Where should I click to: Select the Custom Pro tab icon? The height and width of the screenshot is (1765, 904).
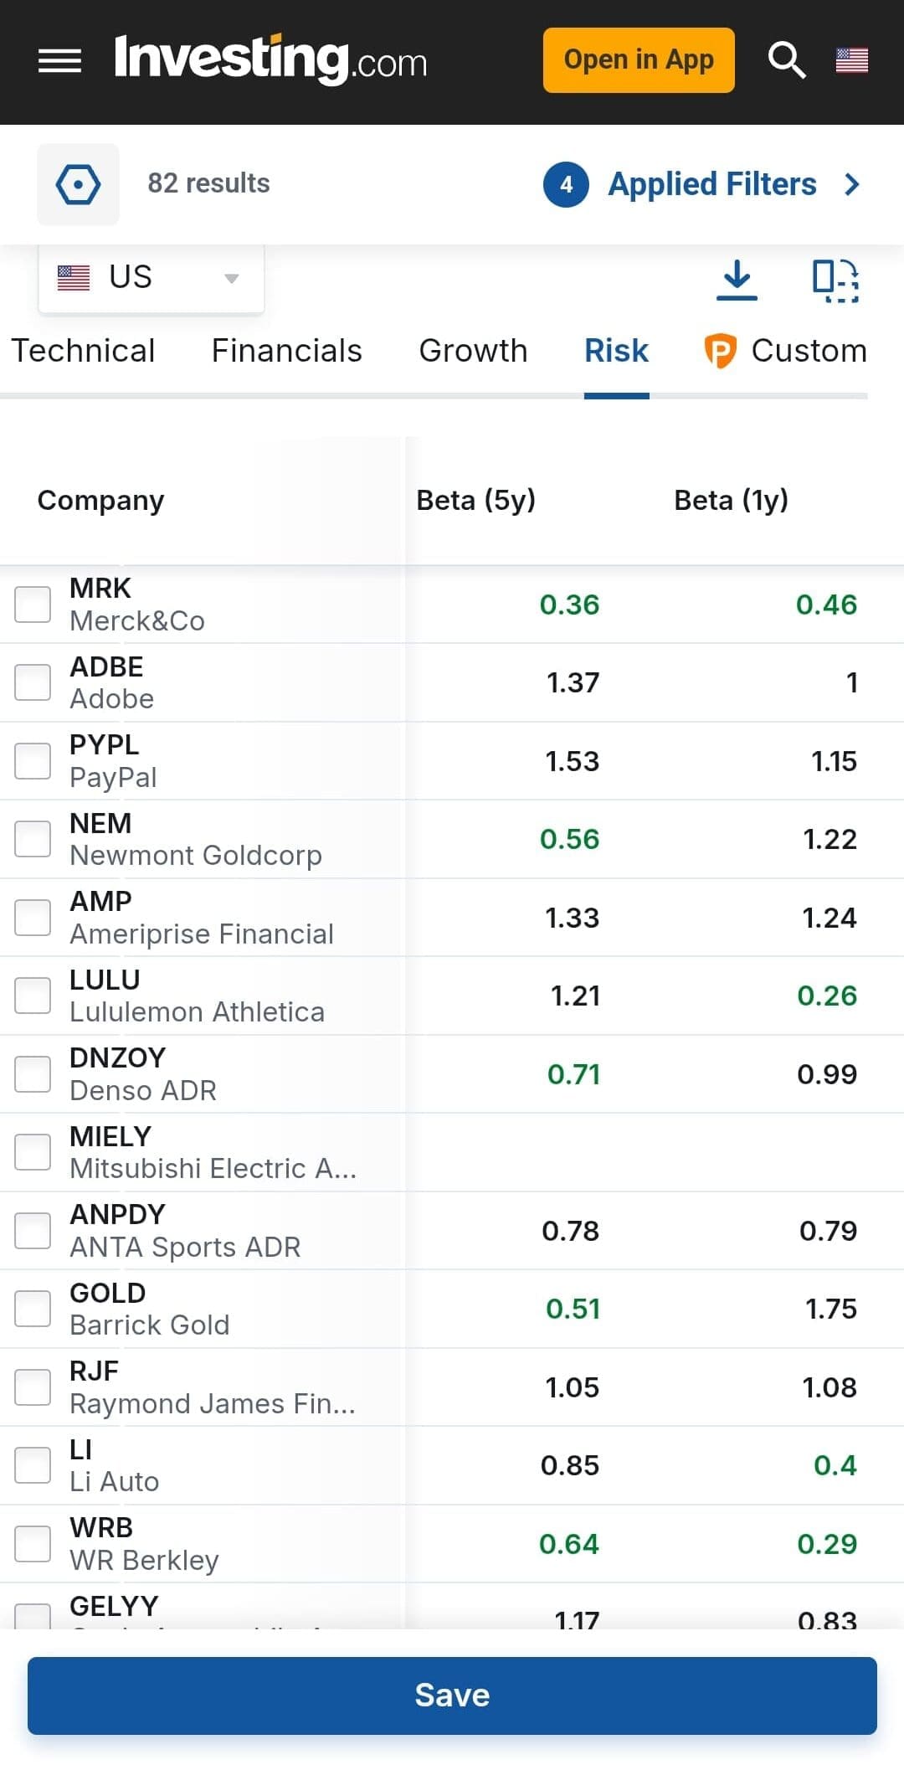click(x=722, y=350)
